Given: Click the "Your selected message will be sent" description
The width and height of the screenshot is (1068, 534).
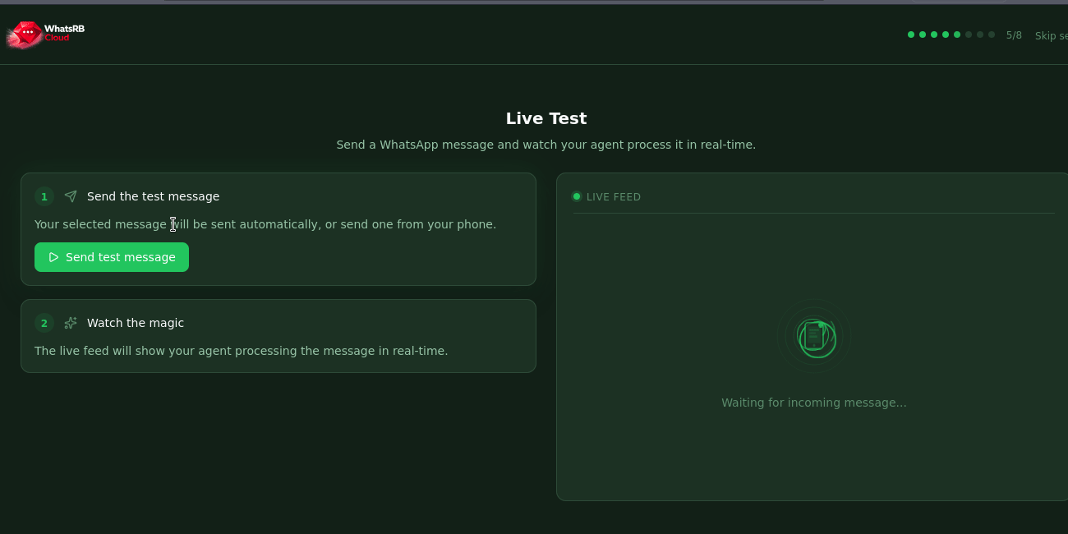Looking at the screenshot, I should [x=265, y=224].
